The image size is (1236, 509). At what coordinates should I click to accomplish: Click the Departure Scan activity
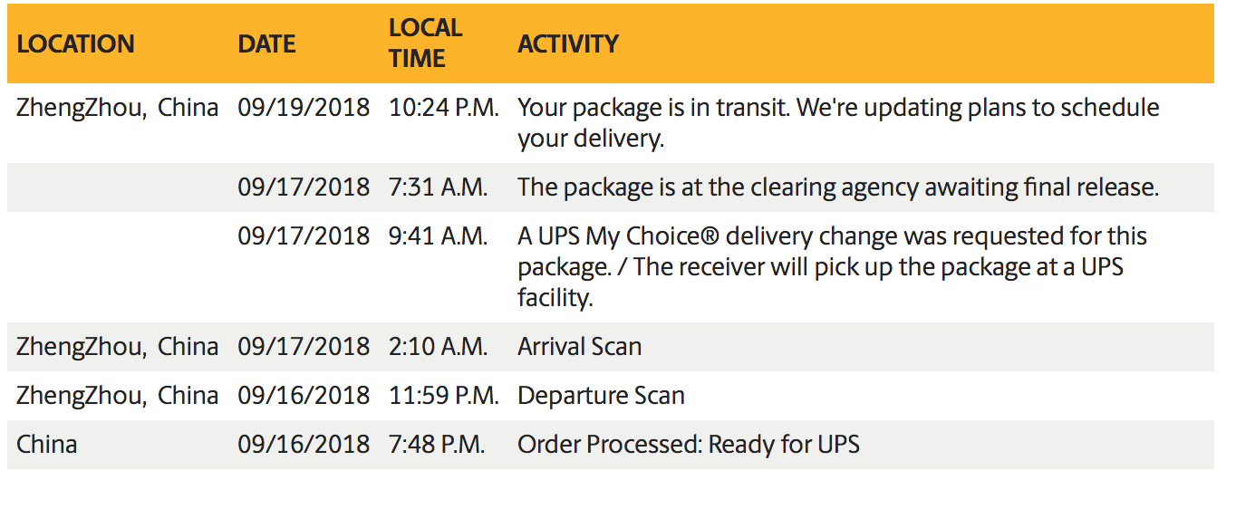pyautogui.click(x=601, y=395)
